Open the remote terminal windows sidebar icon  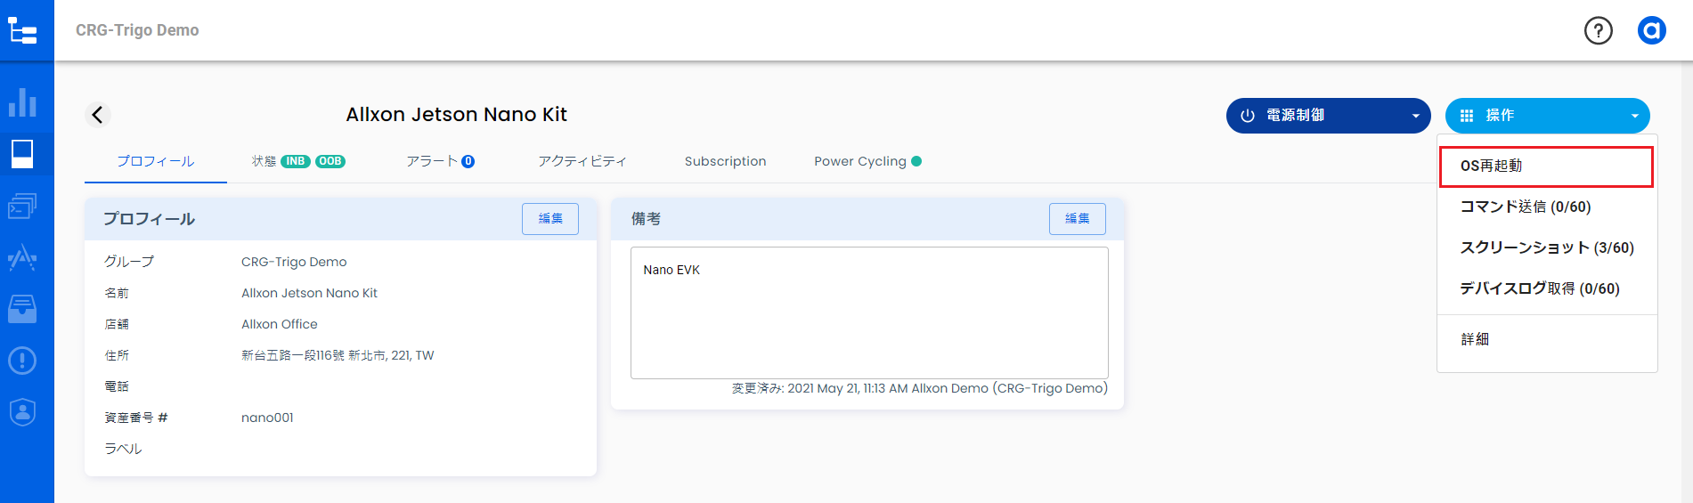22,206
